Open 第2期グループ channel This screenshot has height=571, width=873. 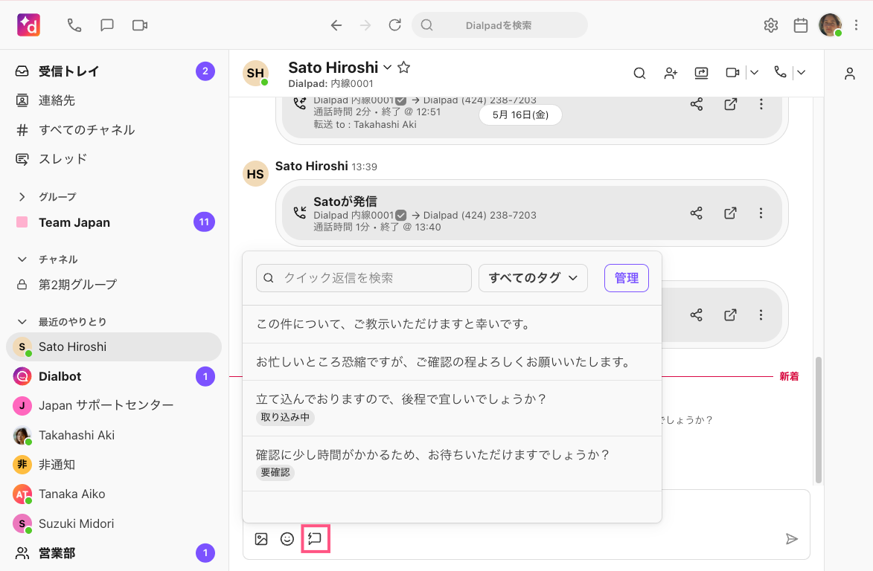114,285
